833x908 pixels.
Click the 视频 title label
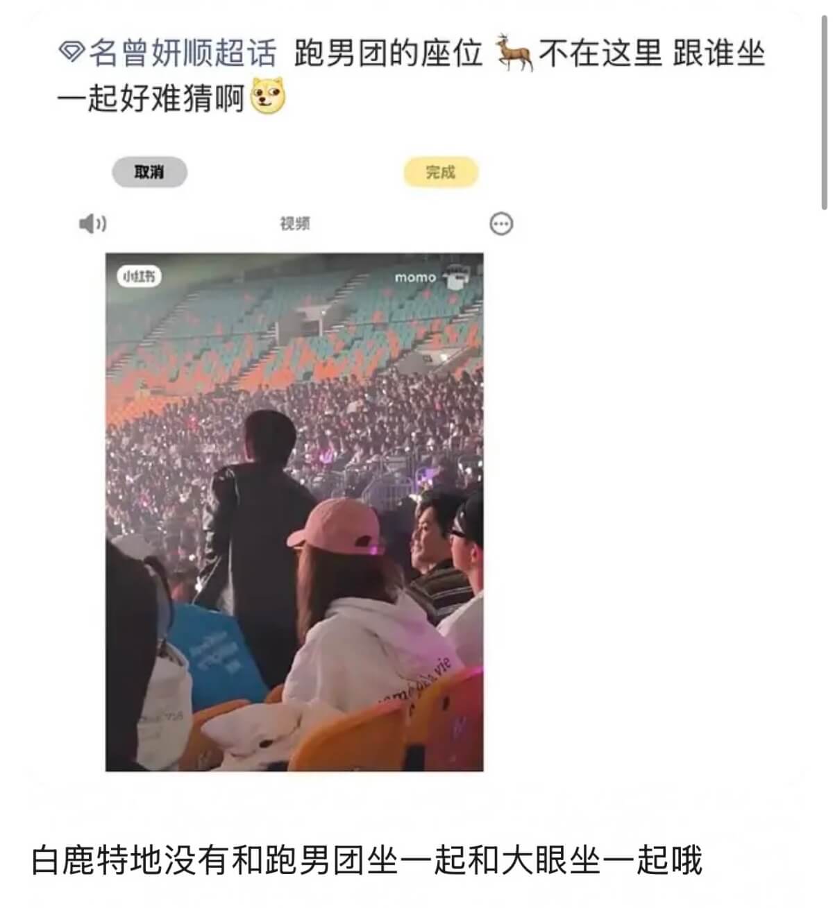[295, 224]
